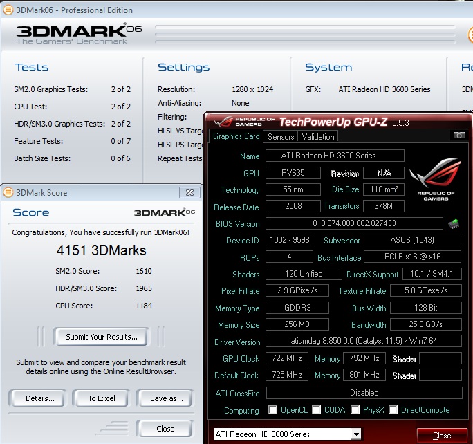This screenshot has height=444, width=473.
Task: Click the BIOS Version field
Action: [354, 223]
